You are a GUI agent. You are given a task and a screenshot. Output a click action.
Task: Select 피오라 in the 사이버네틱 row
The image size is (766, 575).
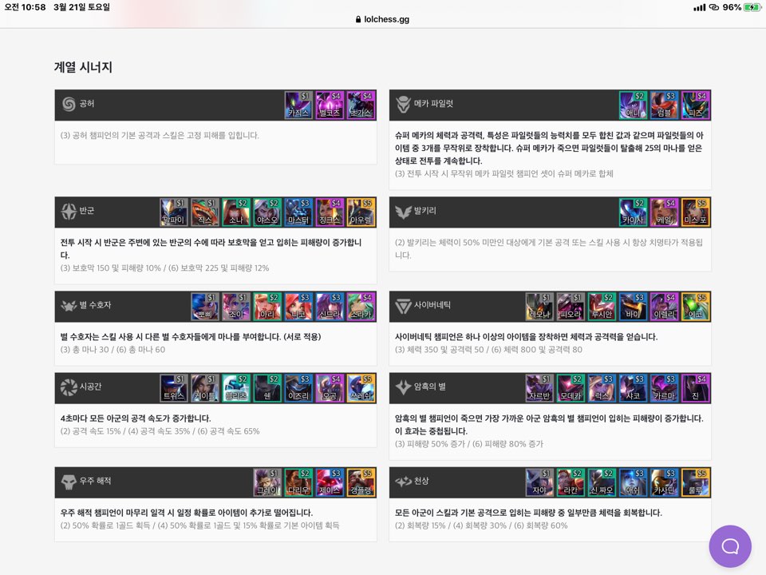coord(571,307)
